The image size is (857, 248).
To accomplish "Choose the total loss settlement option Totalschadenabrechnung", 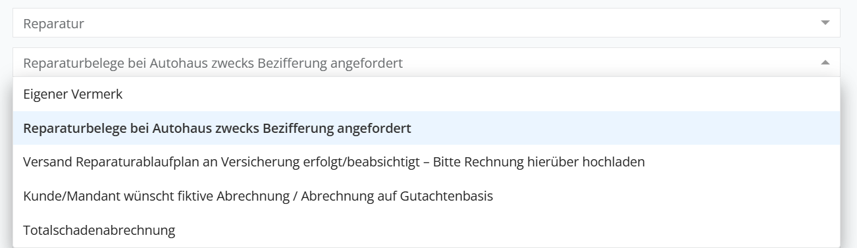I will (x=427, y=230).
